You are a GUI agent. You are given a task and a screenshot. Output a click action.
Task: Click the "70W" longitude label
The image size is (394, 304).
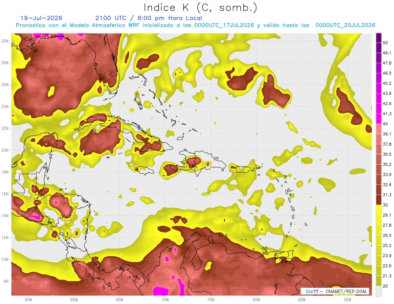tap(211, 300)
